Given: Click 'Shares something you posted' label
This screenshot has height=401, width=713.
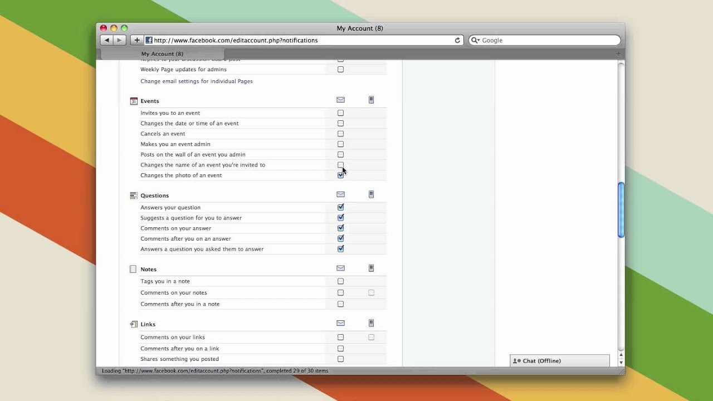Looking at the screenshot, I should point(179,359).
